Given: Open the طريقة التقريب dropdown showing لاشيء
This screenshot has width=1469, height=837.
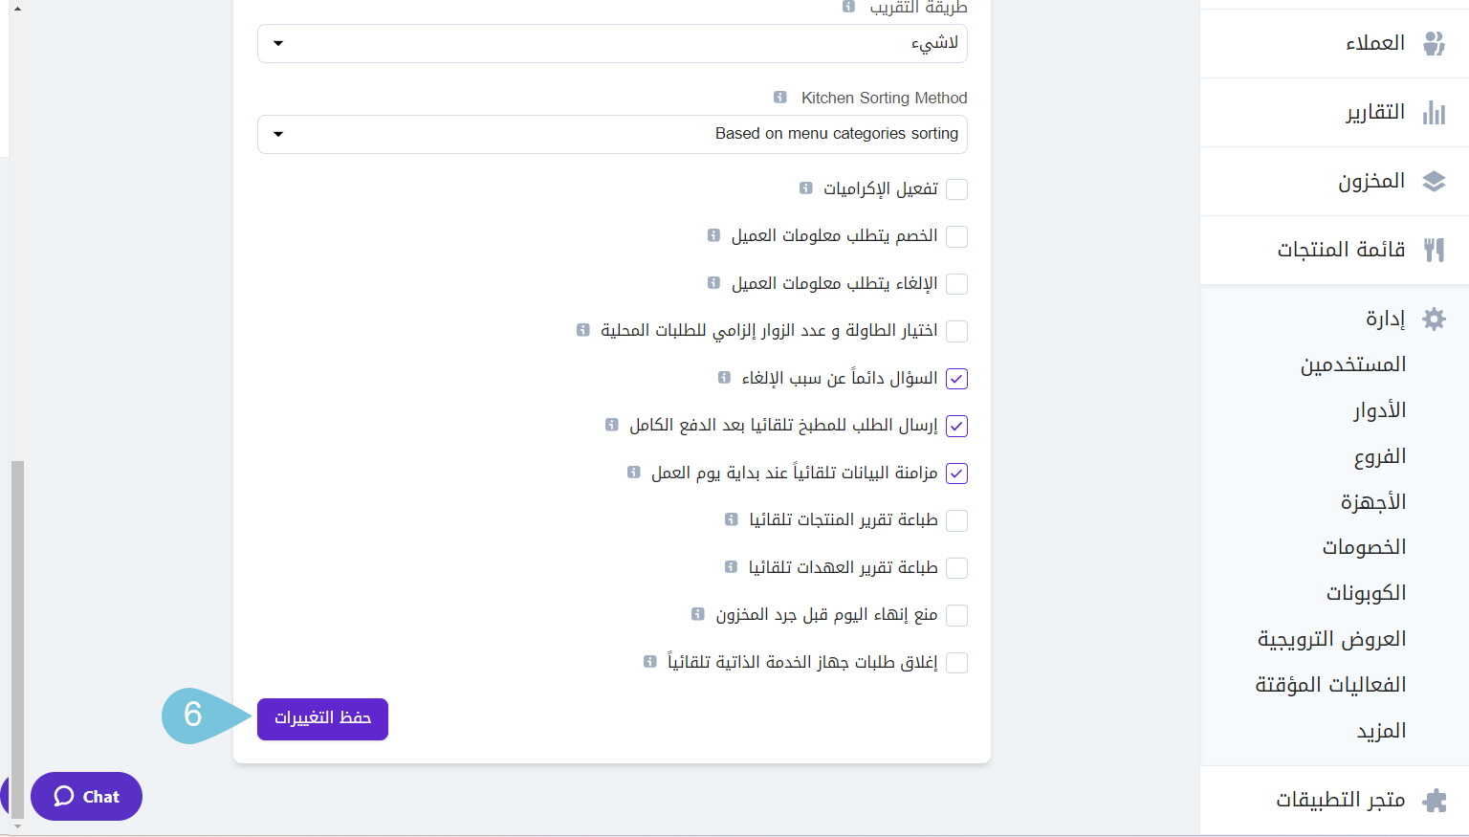Looking at the screenshot, I should pos(612,44).
